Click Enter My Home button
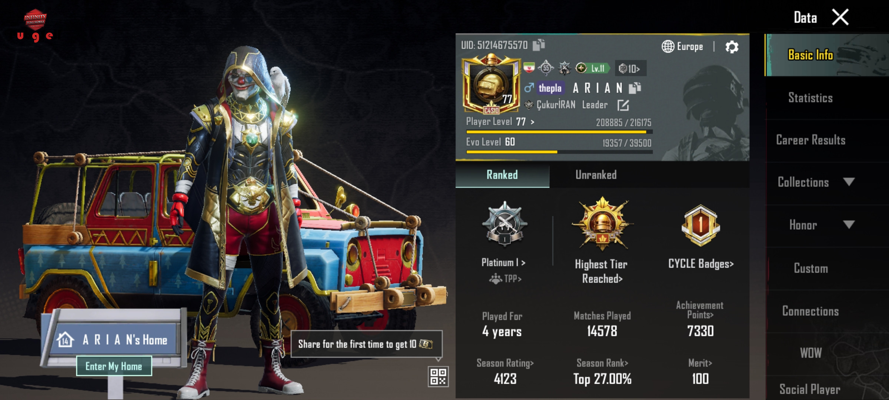 tap(114, 366)
